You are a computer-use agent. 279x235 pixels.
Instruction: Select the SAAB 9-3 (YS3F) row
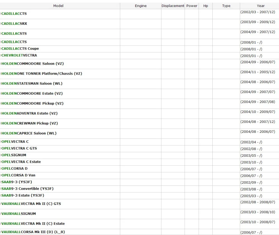[x=139, y=182]
